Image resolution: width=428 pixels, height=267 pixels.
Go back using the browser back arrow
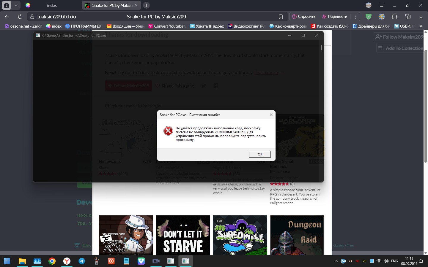(7, 17)
